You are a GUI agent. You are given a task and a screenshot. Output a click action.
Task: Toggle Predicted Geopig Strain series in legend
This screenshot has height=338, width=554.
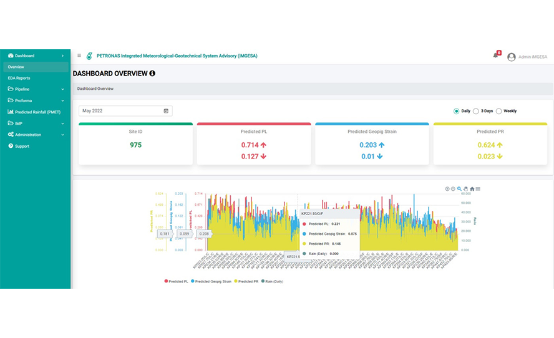211,281
